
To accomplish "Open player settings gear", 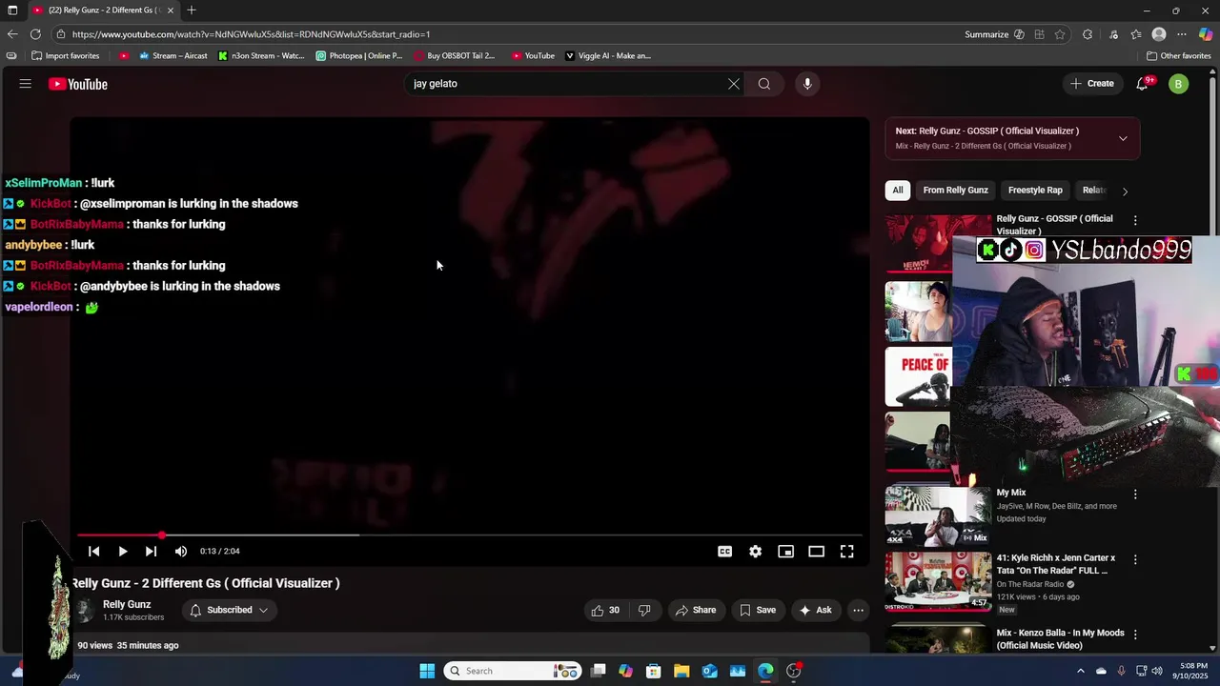I will click(756, 551).
